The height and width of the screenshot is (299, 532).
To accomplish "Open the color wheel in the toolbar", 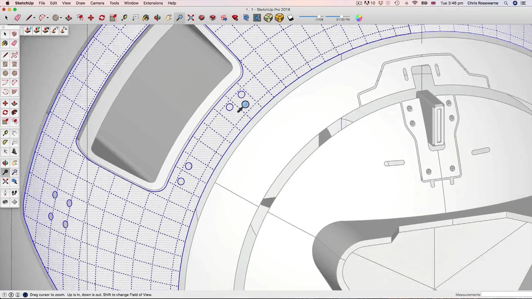I will coord(359,18).
